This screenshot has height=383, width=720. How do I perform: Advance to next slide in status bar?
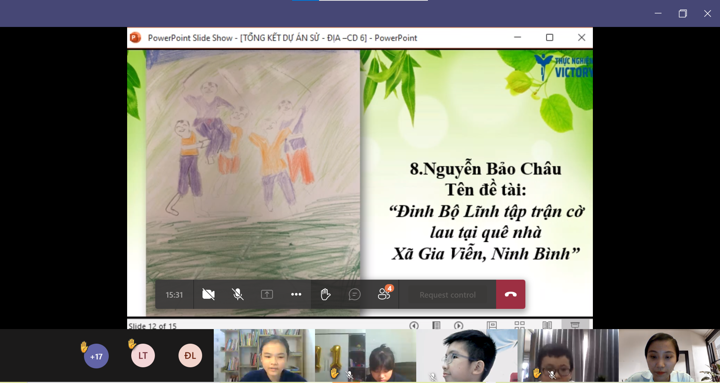tap(459, 325)
